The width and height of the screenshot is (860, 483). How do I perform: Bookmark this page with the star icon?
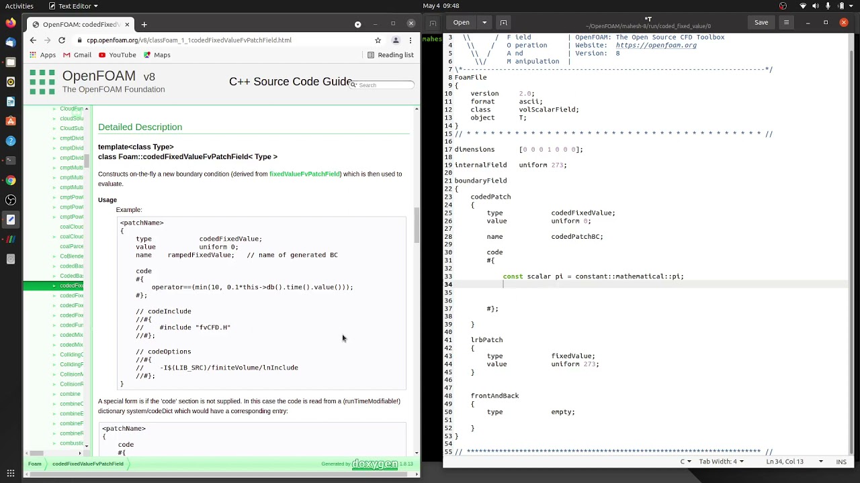(x=378, y=40)
